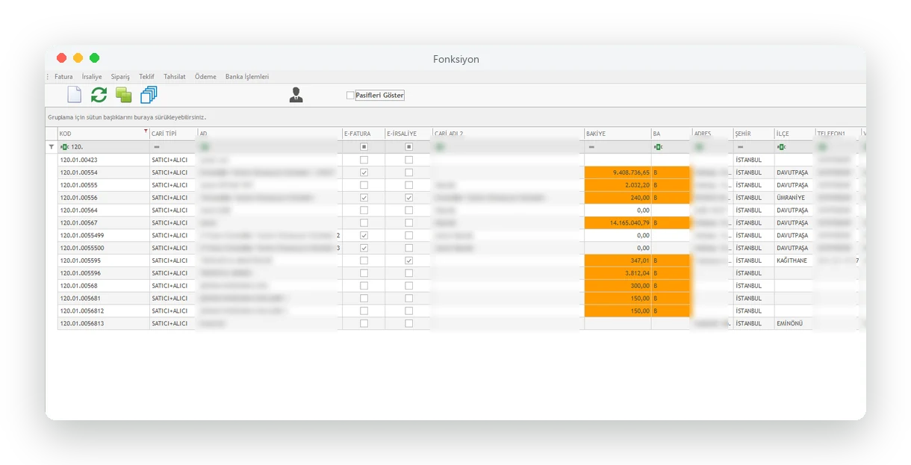Open the Ödeme menu

[x=205, y=77]
